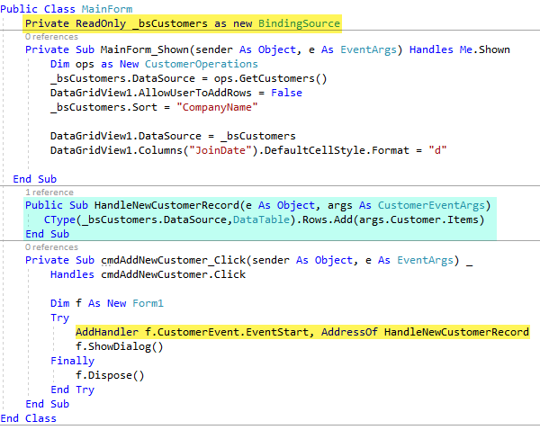Screen dimensions: 540x430
Task: Click End Try statement
Action: pyautogui.click(x=72, y=390)
